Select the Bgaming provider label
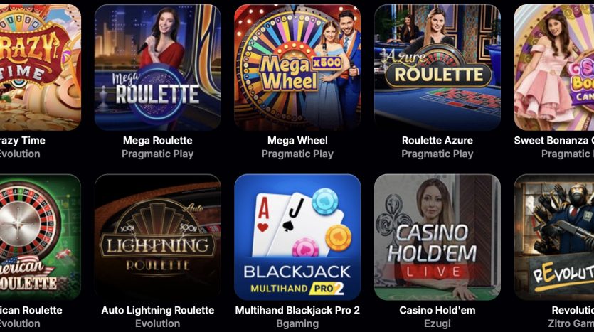This screenshot has height=332, width=594. point(297,323)
